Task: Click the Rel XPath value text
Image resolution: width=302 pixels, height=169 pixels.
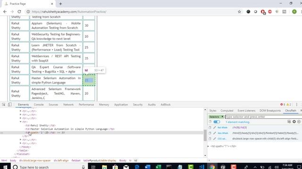Action: pyautogui.click(x=239, y=127)
